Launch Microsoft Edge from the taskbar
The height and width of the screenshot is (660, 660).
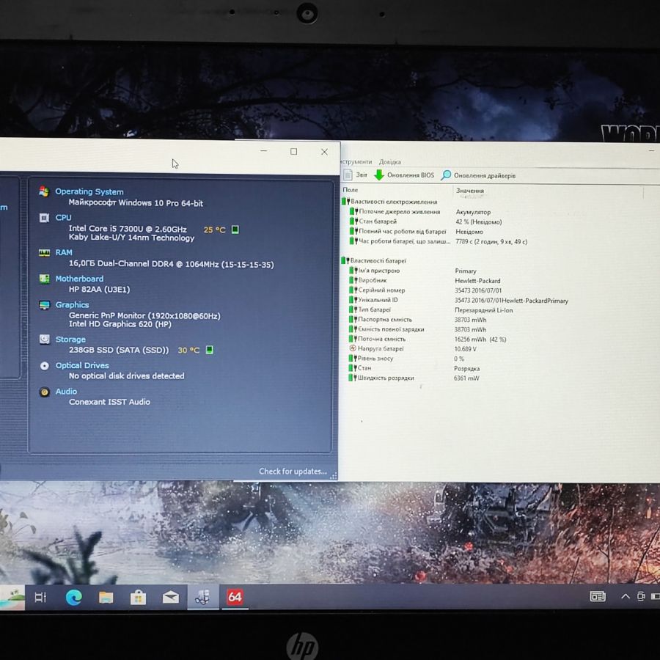coord(73,597)
